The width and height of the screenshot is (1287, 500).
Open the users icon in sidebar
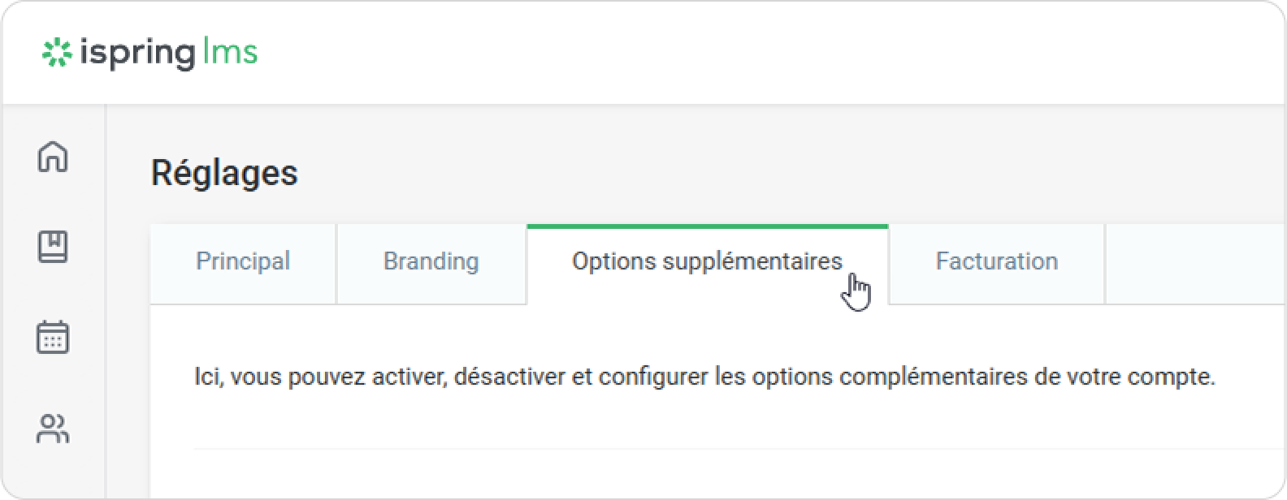(x=53, y=429)
